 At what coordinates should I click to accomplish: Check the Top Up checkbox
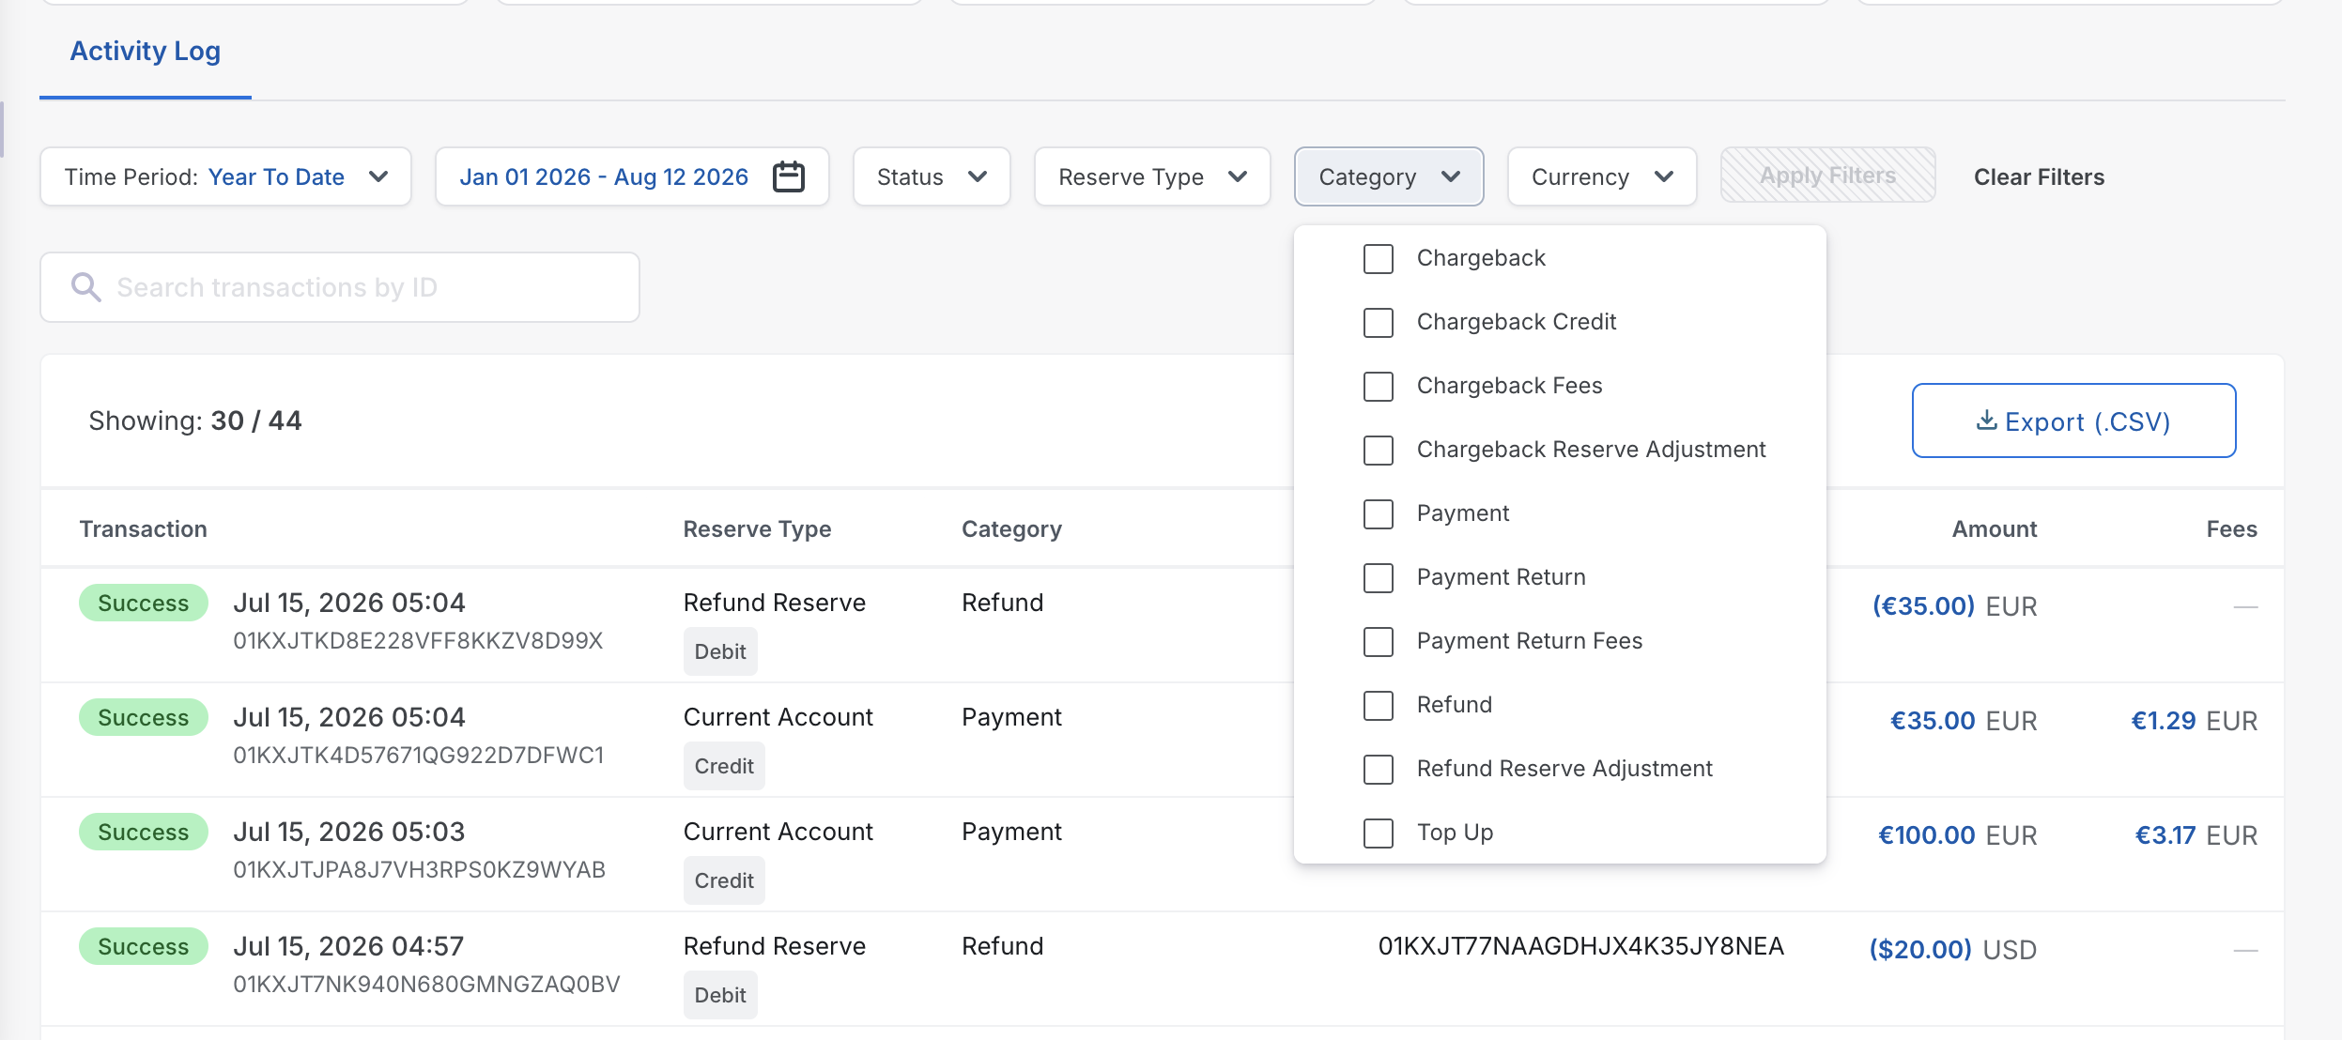(1378, 833)
